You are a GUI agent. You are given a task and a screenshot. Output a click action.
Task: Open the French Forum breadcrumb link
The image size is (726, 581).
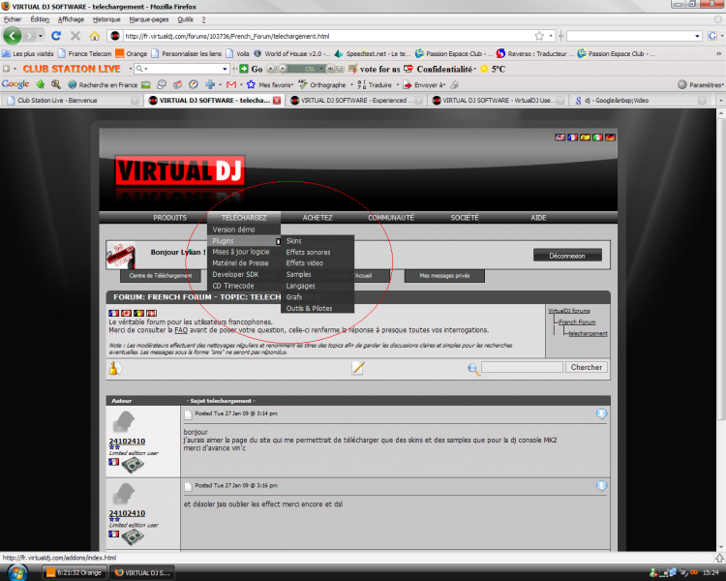(577, 322)
